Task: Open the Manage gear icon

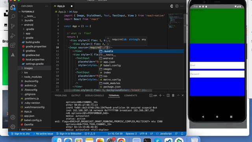Action: click(x=13, y=127)
